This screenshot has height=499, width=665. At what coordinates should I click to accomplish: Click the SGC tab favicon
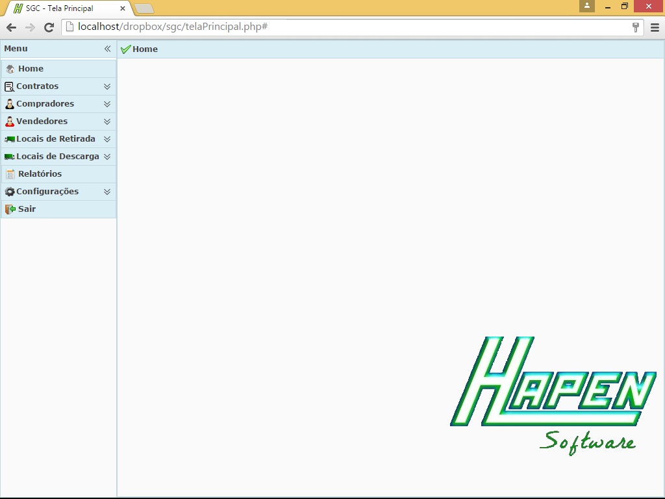coord(18,8)
